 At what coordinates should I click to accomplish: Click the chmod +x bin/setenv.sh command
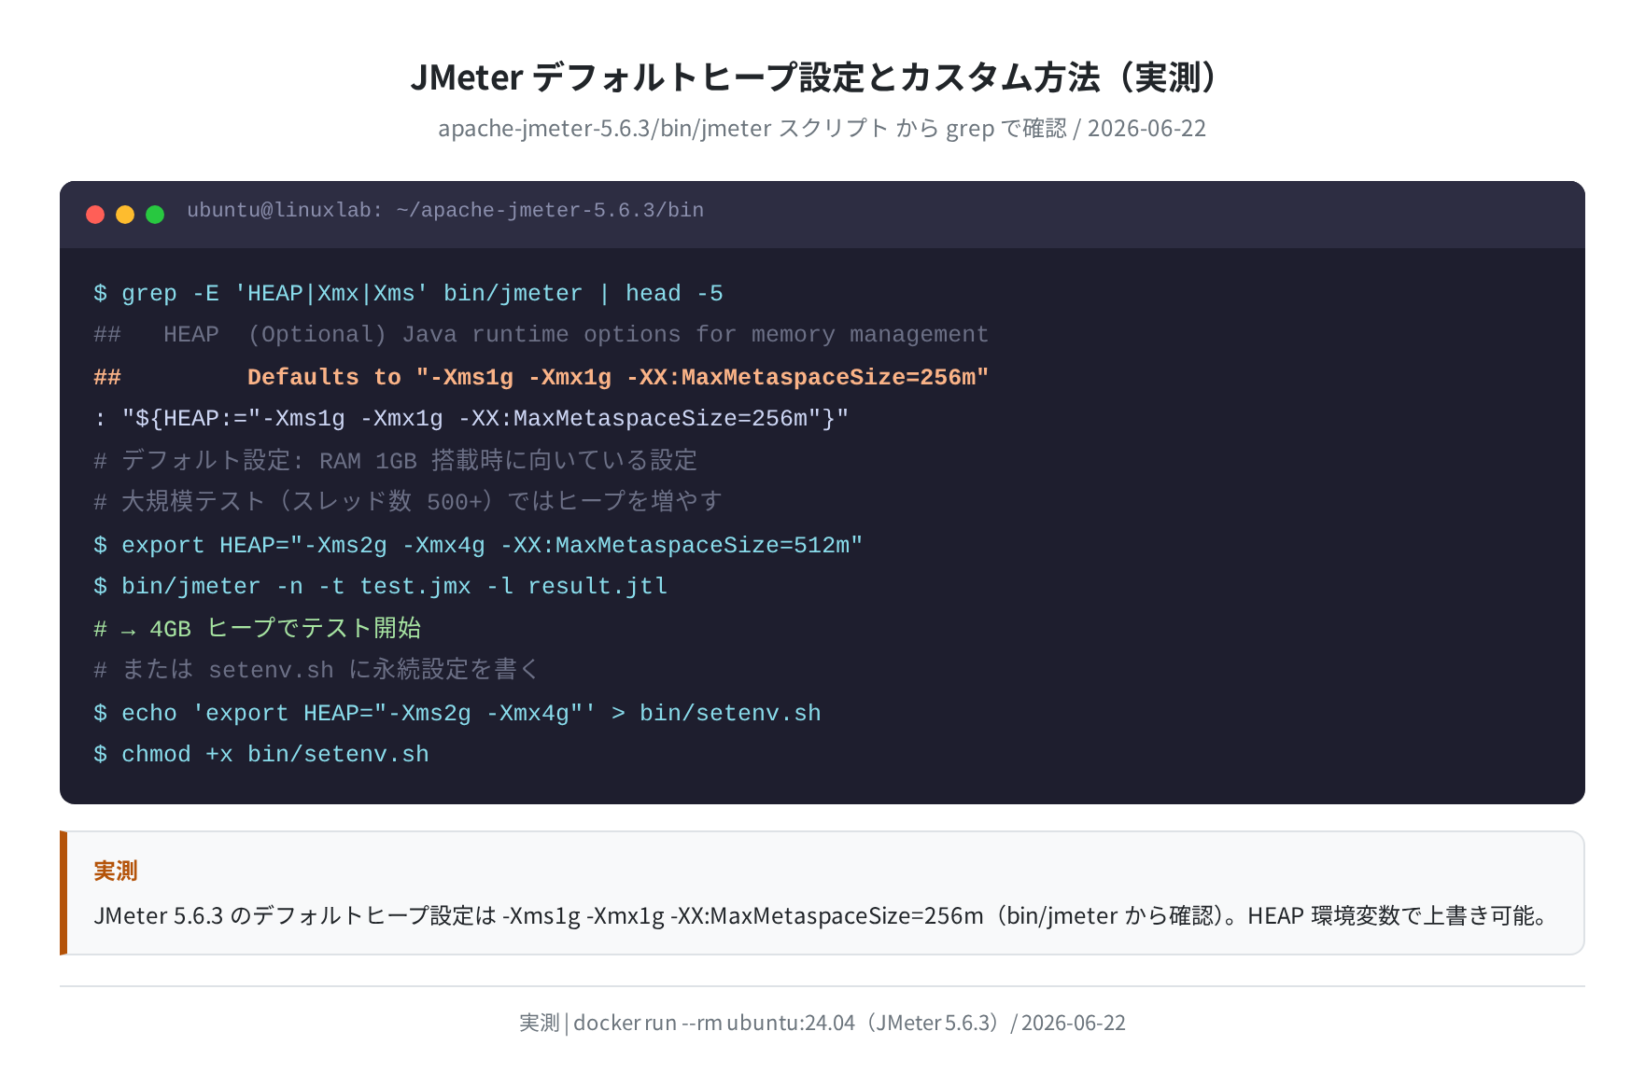click(261, 755)
